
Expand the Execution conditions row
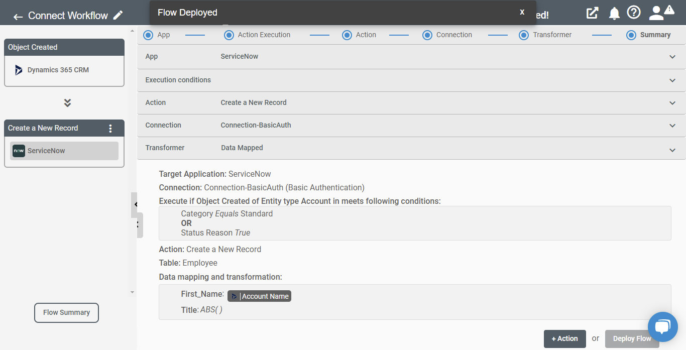(411, 80)
